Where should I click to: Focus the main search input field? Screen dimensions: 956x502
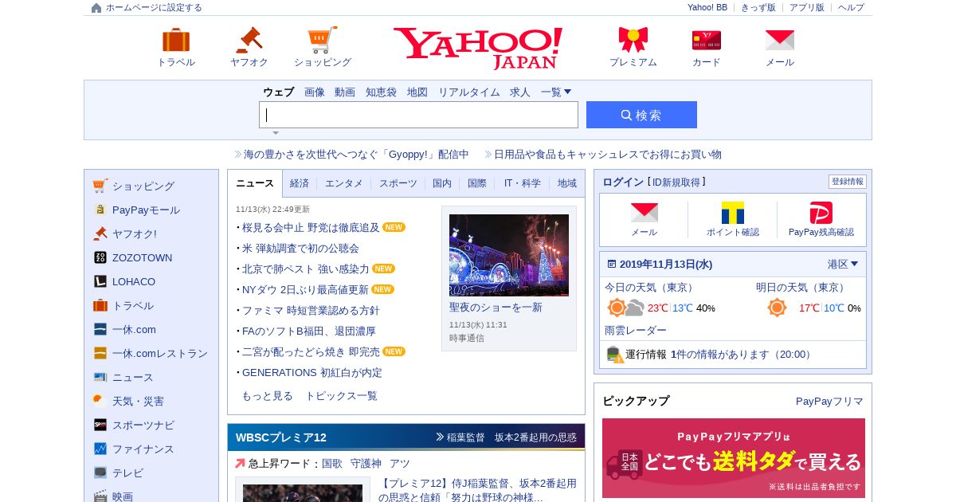[x=418, y=115]
